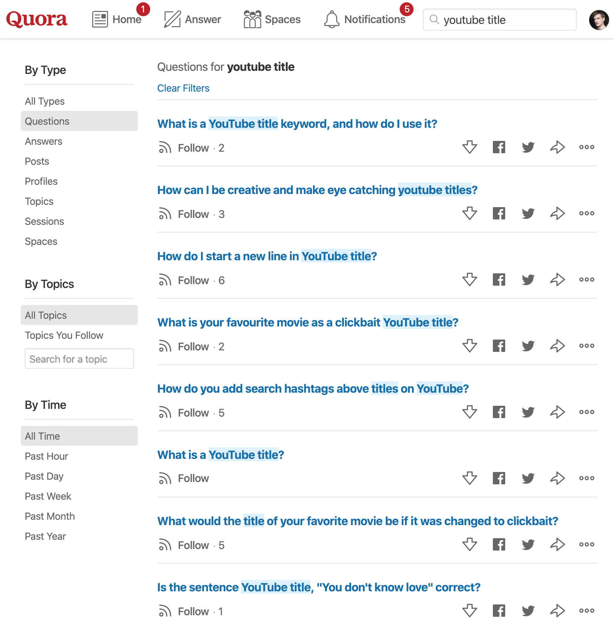Open more options for 'YouTube title keyword' question
The image size is (613, 626).
tap(587, 147)
